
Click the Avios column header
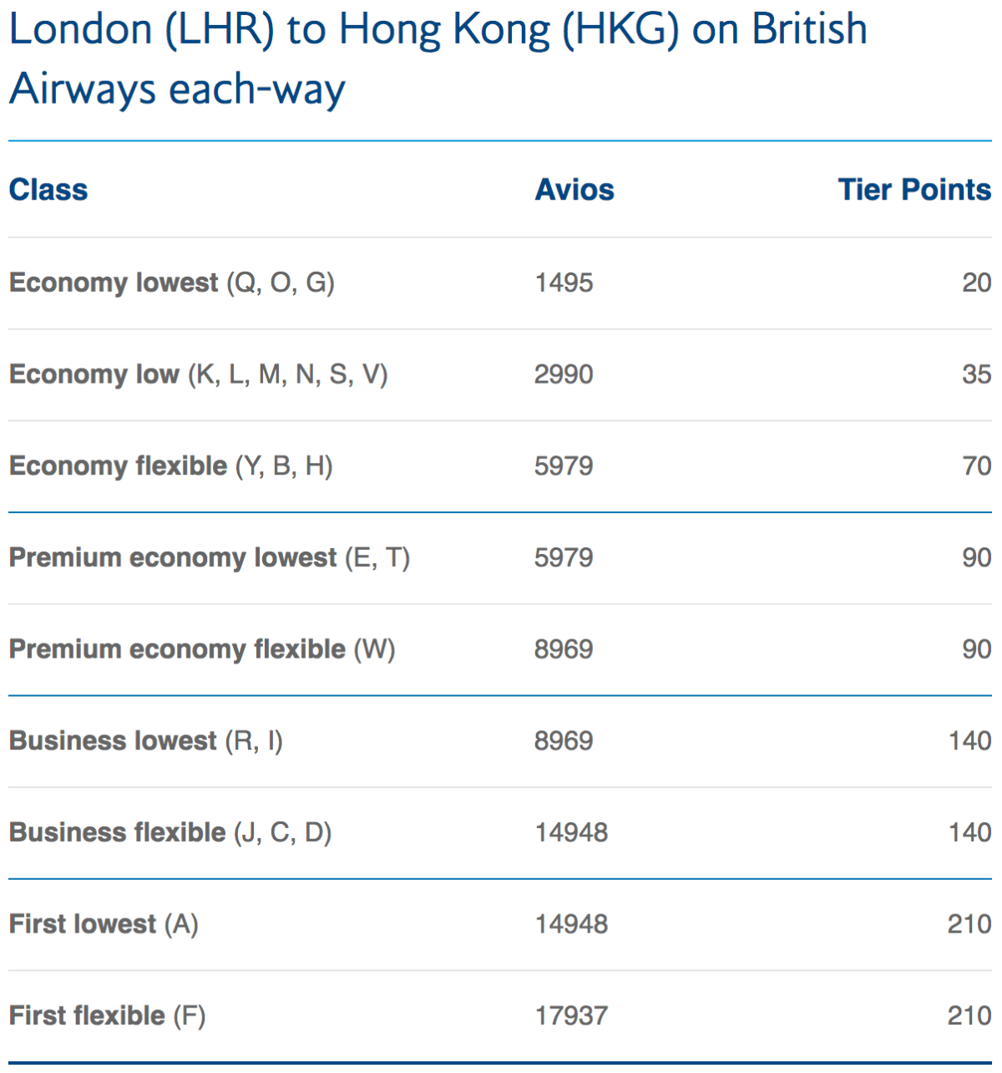tap(574, 191)
